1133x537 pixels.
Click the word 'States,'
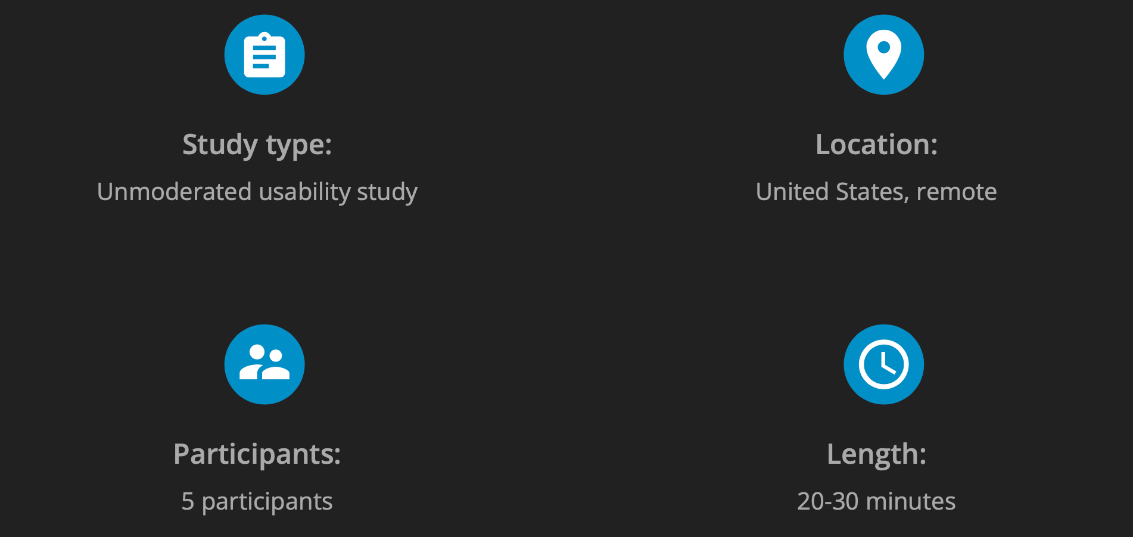click(873, 192)
